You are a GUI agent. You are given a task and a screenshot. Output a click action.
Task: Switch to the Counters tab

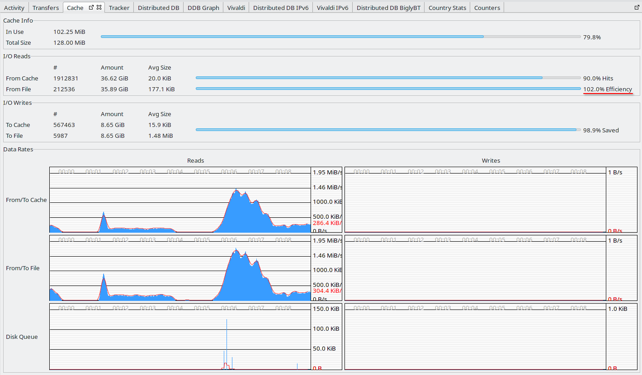[487, 8]
